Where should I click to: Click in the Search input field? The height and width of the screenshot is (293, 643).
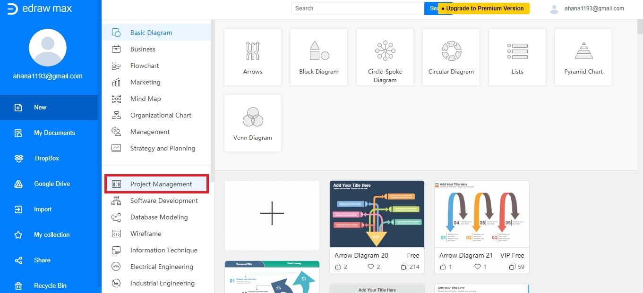358,8
